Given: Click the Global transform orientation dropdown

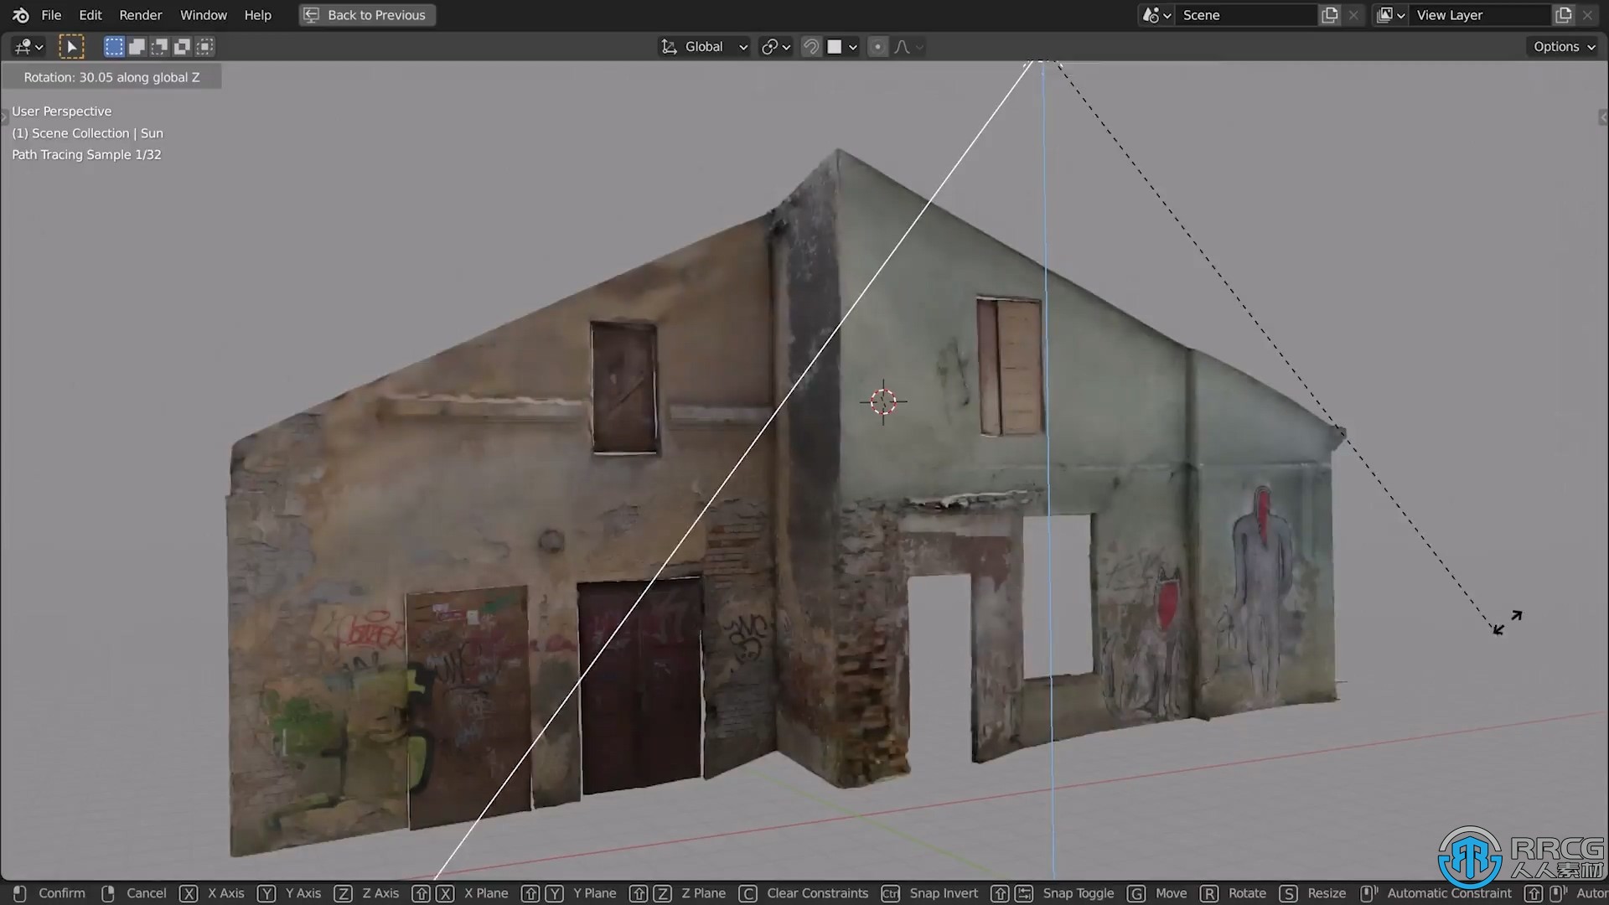Looking at the screenshot, I should point(705,46).
